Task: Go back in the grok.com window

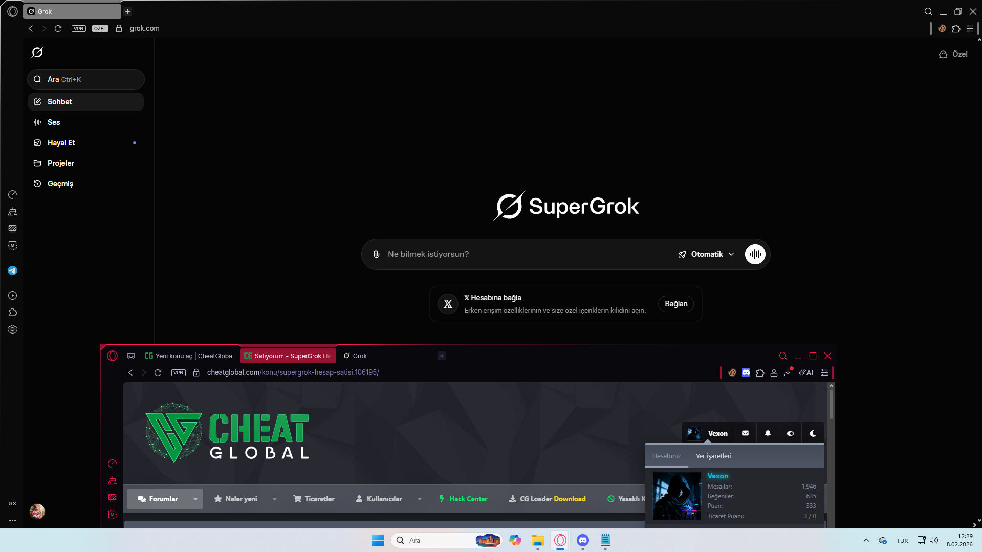Action: tap(31, 29)
